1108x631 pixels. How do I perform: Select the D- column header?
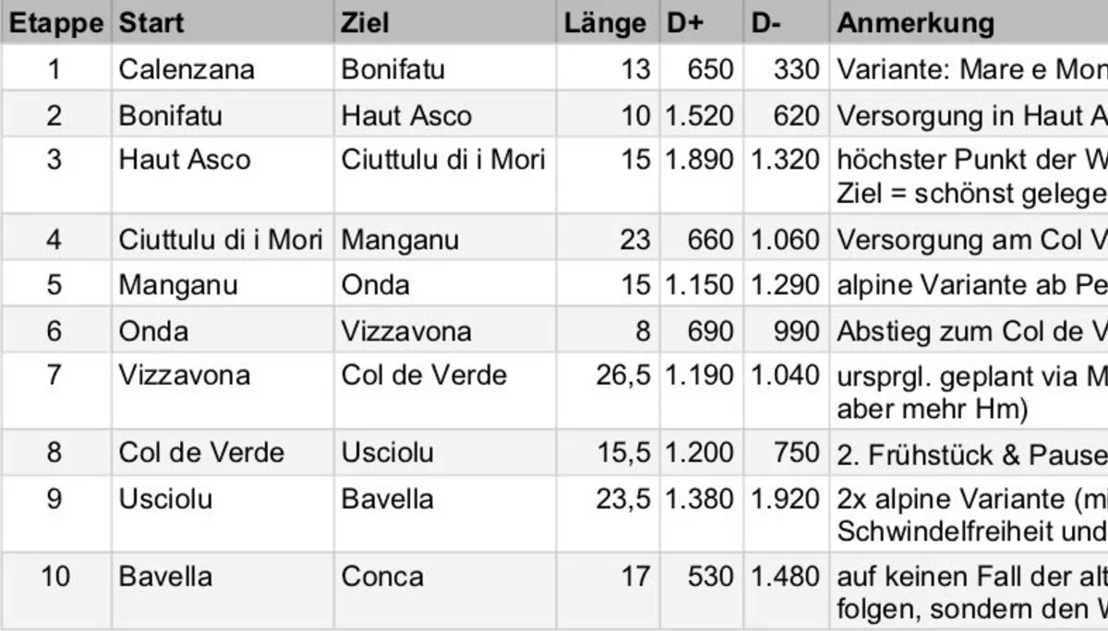coord(766,23)
